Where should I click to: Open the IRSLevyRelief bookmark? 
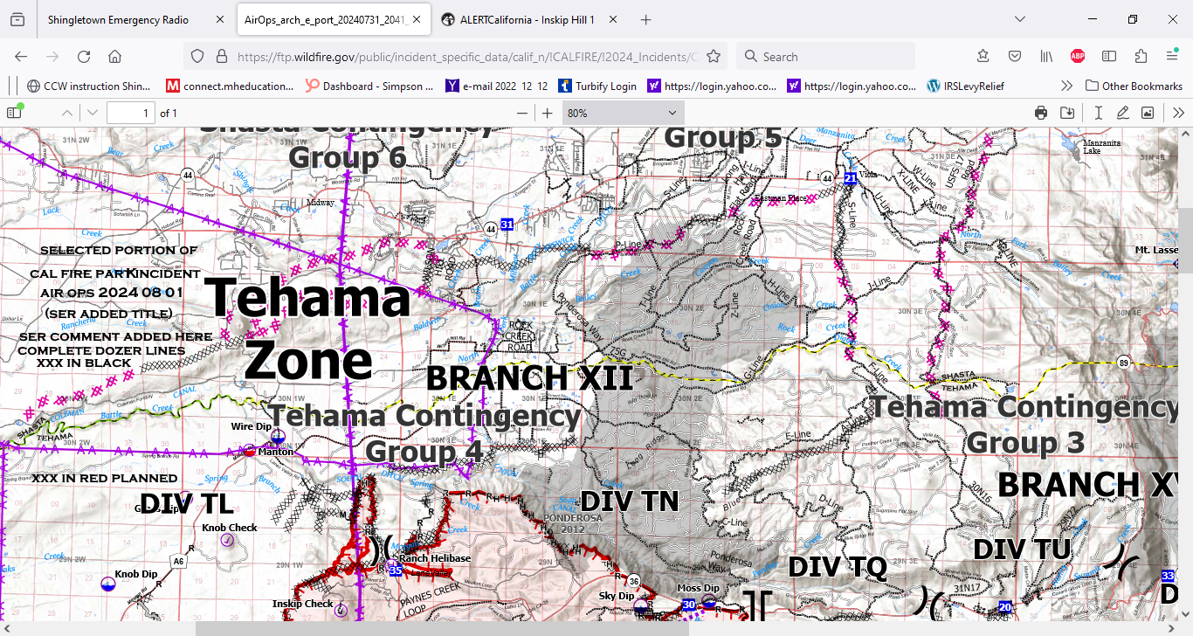(x=967, y=86)
